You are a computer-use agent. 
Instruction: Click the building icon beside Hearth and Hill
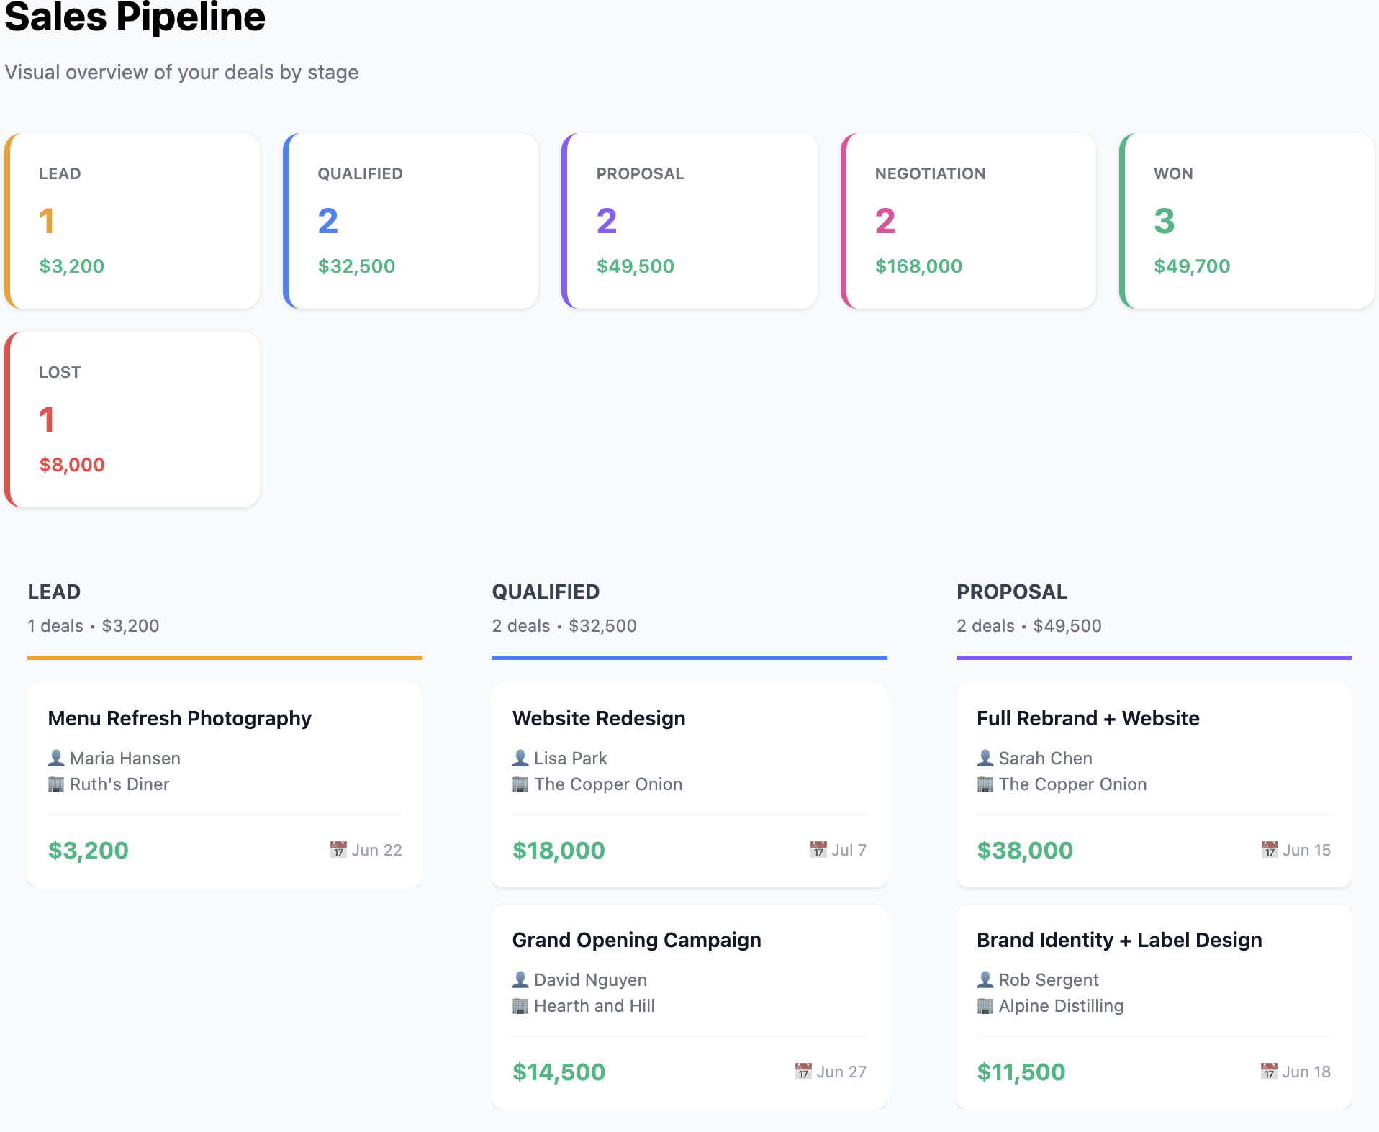coord(520,1005)
